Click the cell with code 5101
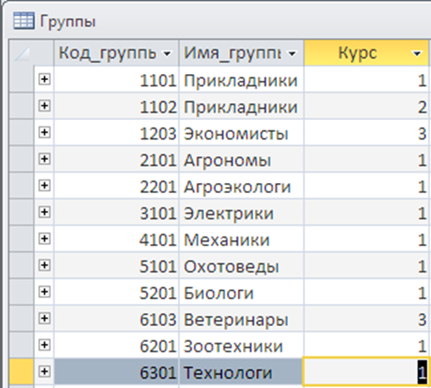431x388 pixels. click(x=116, y=265)
